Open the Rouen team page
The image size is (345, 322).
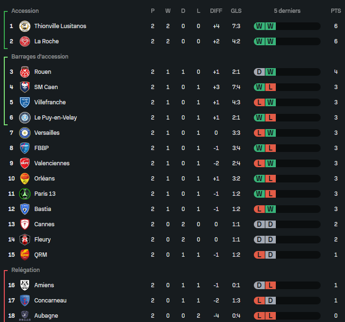pos(42,72)
